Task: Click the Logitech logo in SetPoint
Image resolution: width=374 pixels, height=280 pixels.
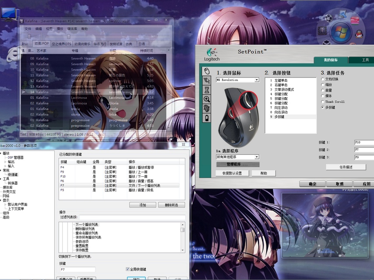Action: [x=212, y=55]
